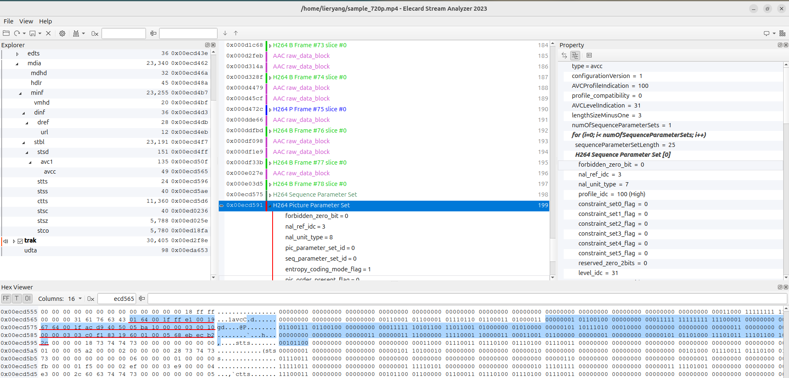
Task: Open the Help menu
Action: click(46, 21)
